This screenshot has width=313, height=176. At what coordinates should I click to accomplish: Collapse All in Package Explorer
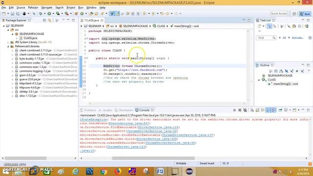(45, 21)
